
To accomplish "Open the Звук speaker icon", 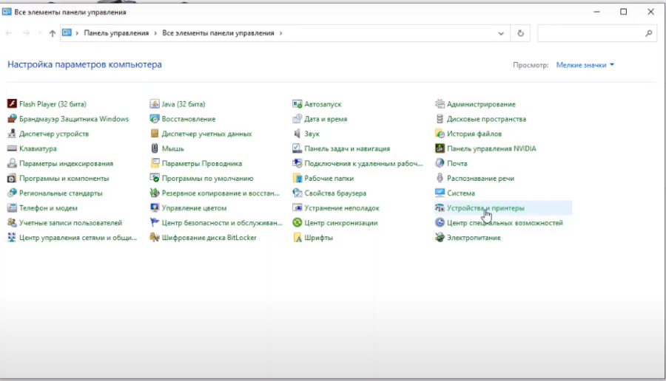I will 297,134.
